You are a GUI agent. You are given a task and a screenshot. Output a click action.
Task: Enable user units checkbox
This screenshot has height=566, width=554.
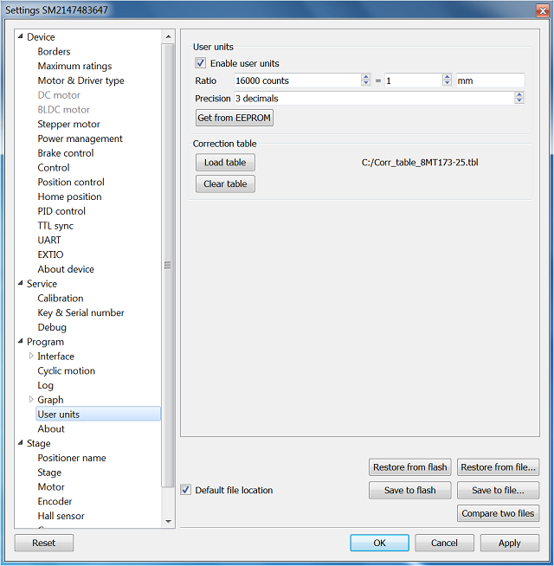point(201,63)
